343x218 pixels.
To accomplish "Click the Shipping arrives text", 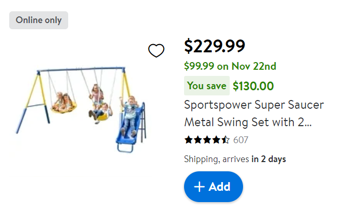I will point(217,159).
